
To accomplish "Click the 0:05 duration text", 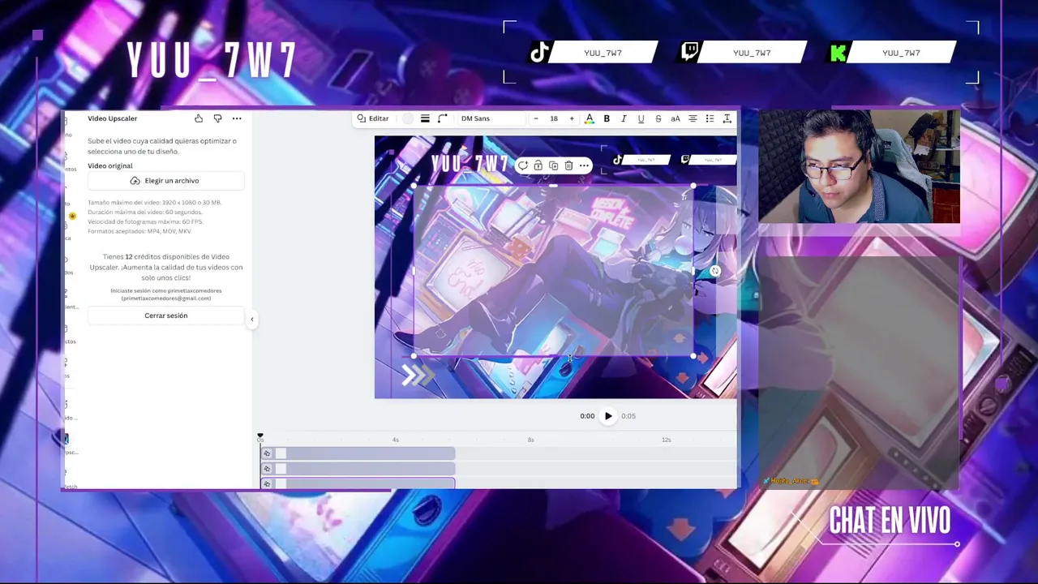I will pos(628,416).
